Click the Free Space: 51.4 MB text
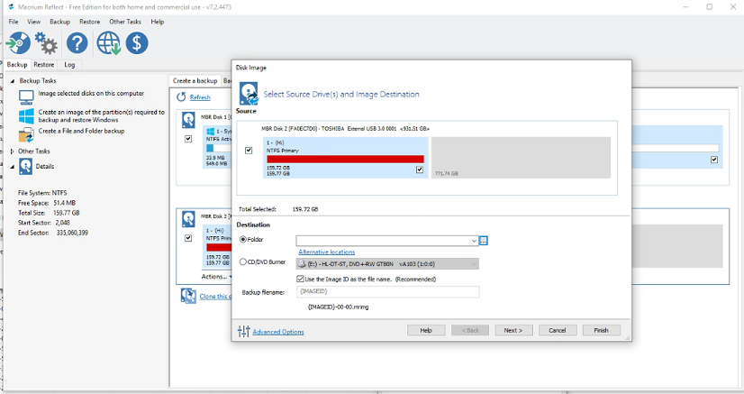The image size is (744, 394). click(47, 203)
